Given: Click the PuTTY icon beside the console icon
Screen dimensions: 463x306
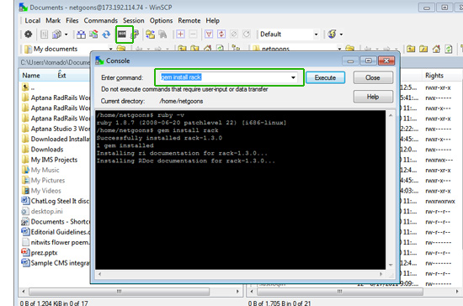Looking at the screenshot, I should [x=135, y=34].
